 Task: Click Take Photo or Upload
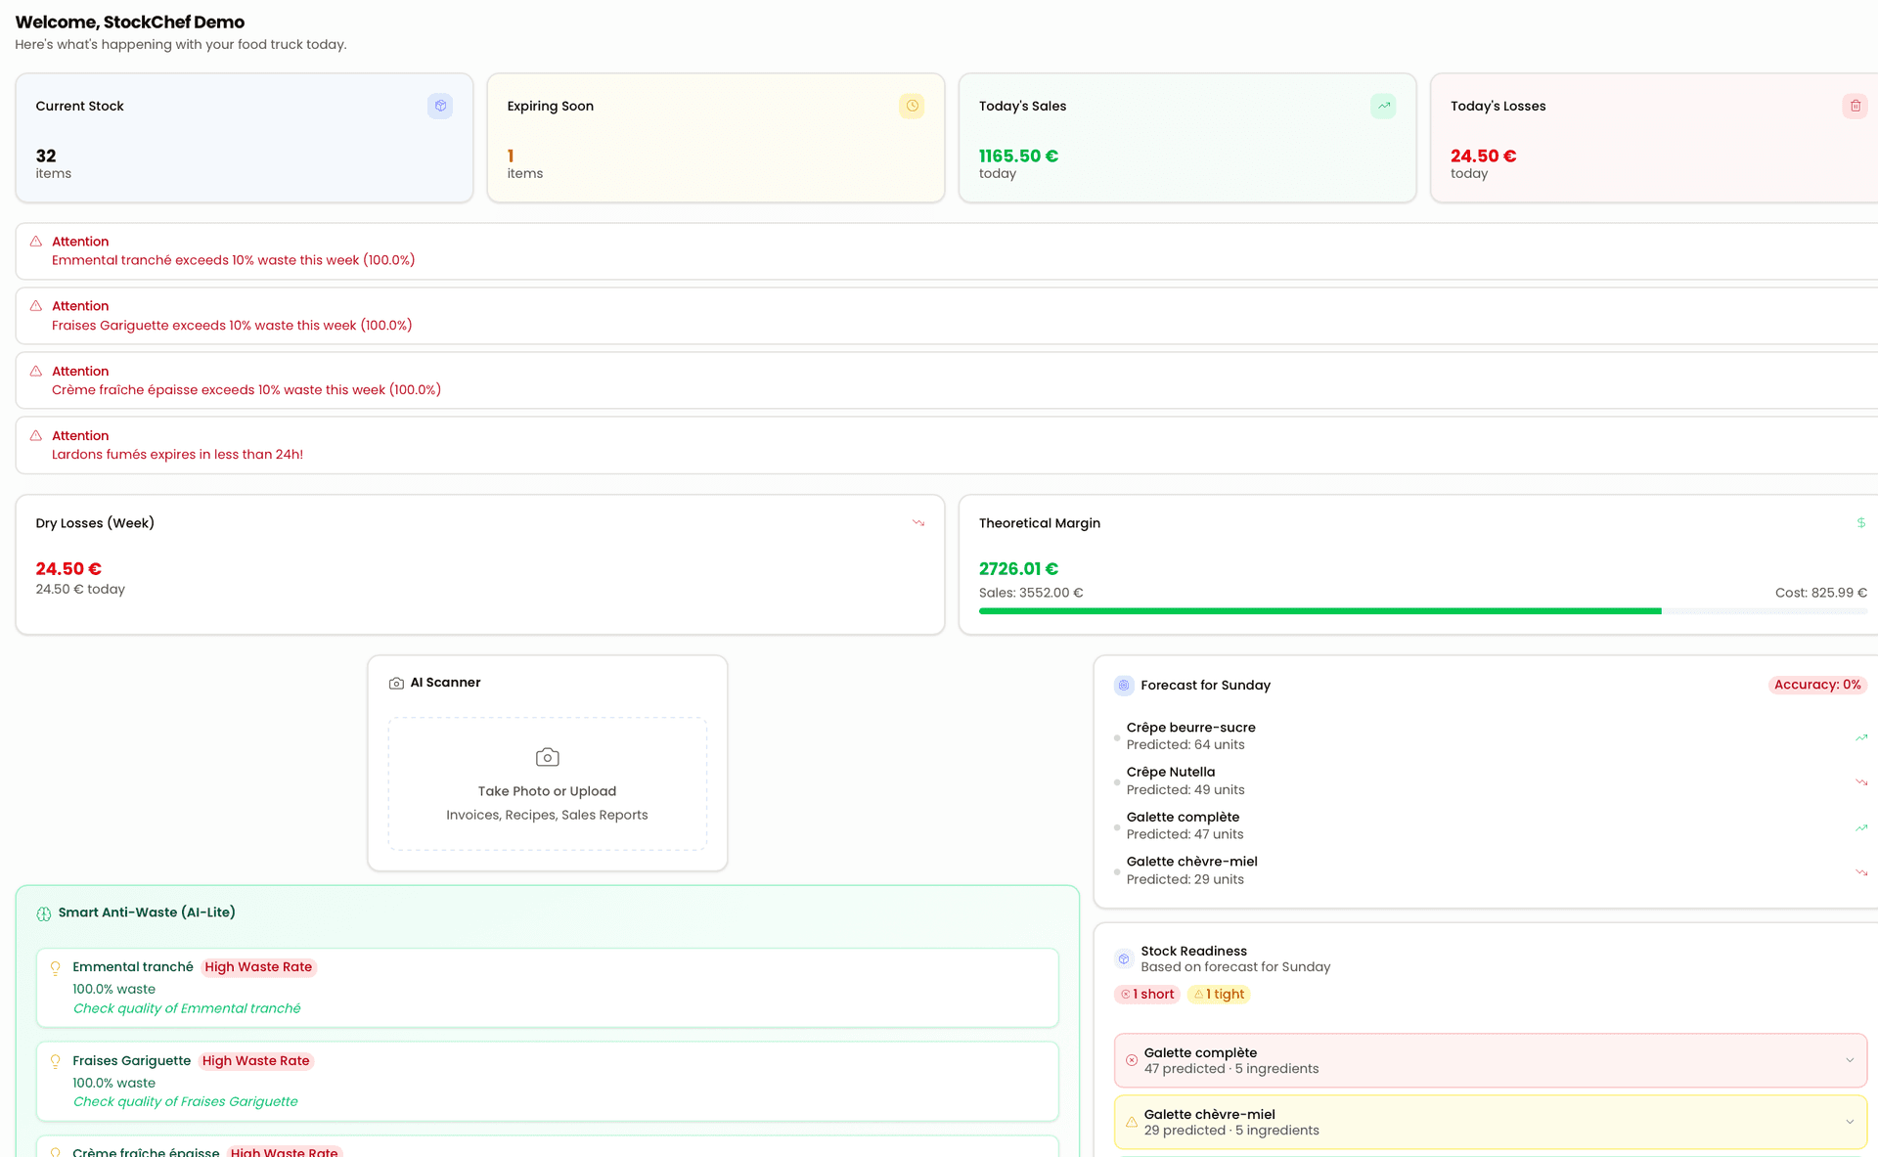point(546,791)
